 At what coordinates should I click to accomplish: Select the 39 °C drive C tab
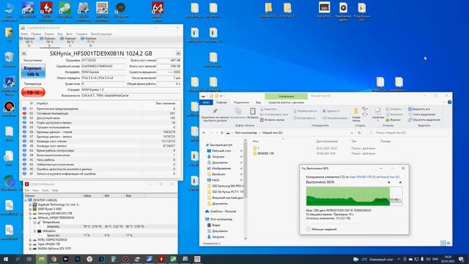click(x=70, y=42)
